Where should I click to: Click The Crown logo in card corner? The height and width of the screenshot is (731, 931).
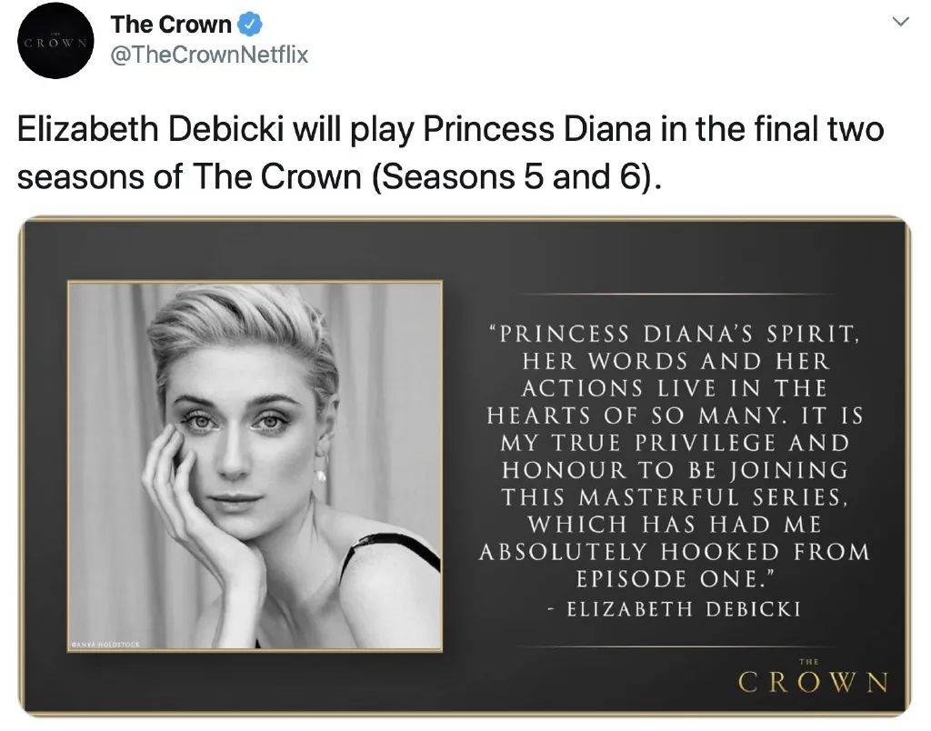812,680
